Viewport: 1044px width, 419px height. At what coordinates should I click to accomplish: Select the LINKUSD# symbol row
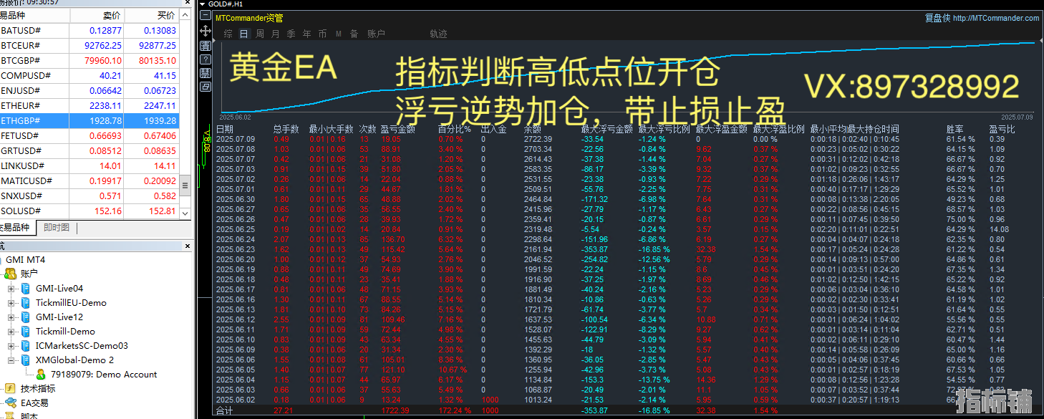(90, 166)
